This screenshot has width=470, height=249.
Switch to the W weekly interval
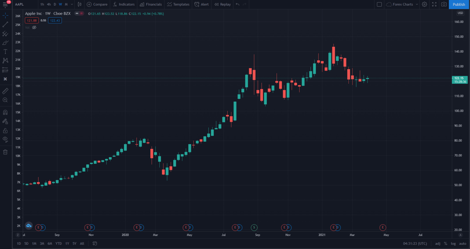point(60,4)
